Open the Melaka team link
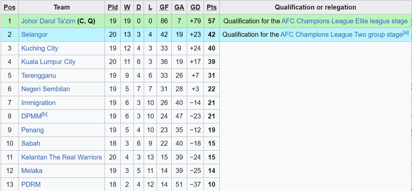This screenshot has width=412, height=191. tap(32, 170)
